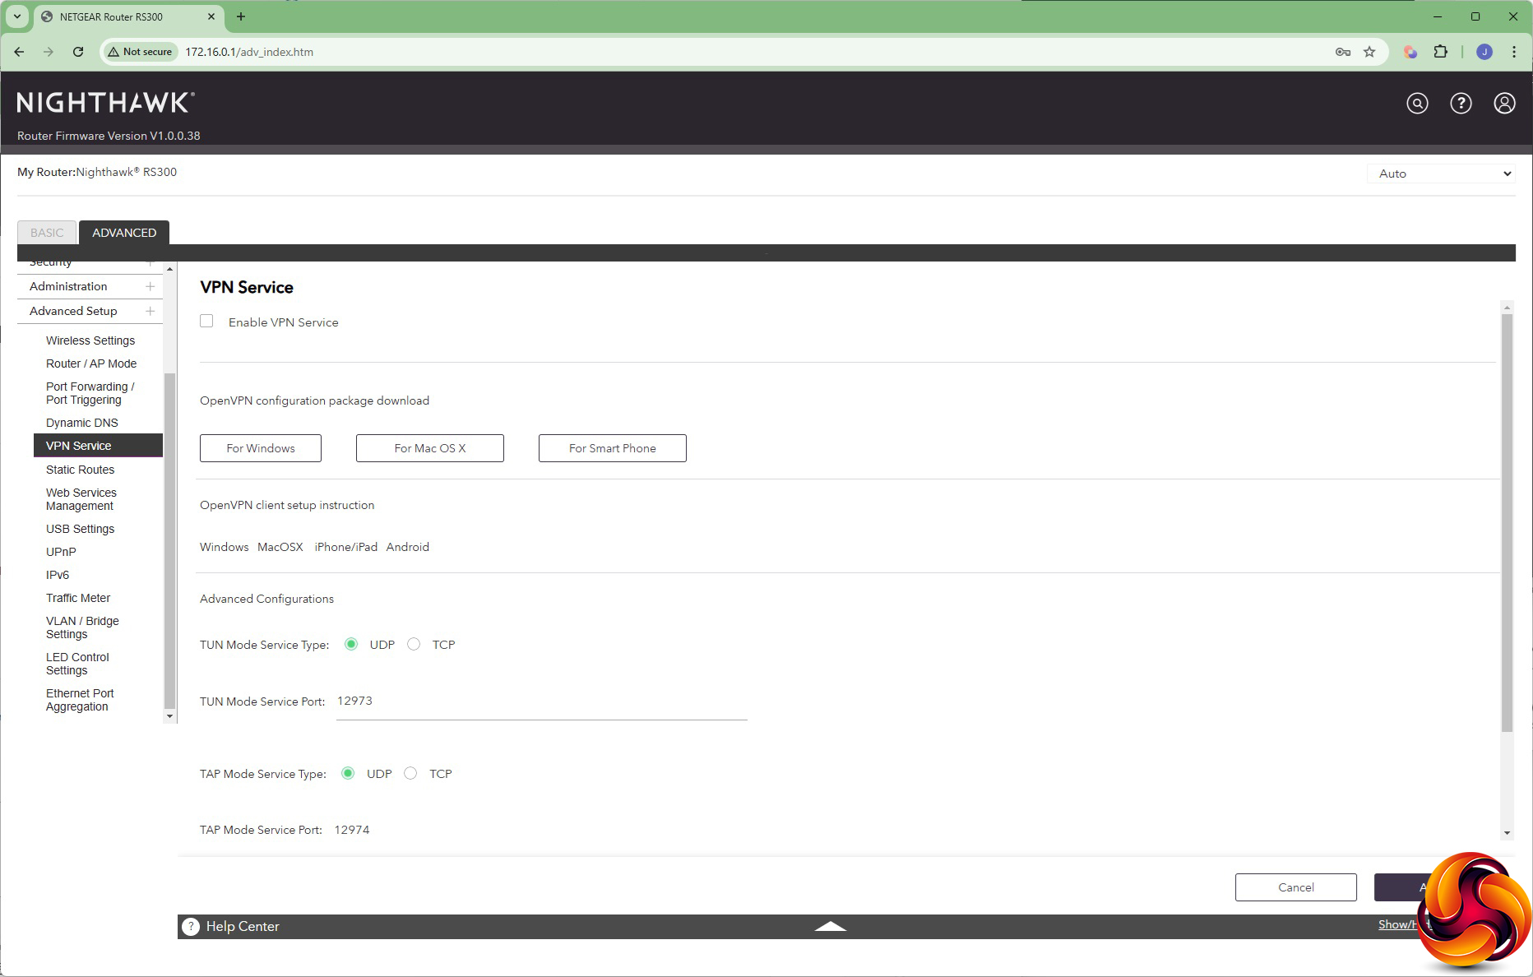
Task: Open Windows client setup instruction link
Action: click(224, 547)
